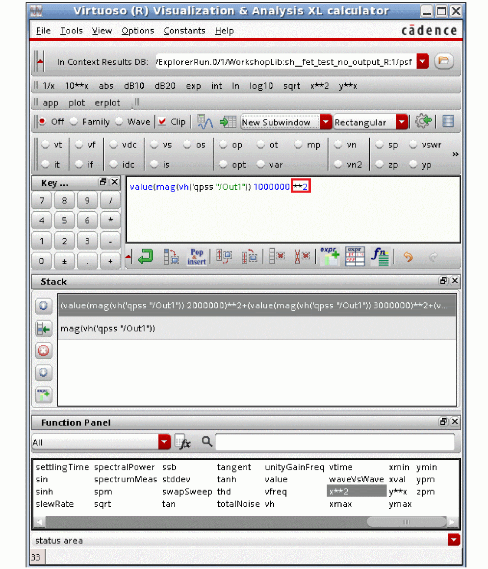Click the Stack expr add icon
Screen dimensions: 488x569
tap(44, 395)
